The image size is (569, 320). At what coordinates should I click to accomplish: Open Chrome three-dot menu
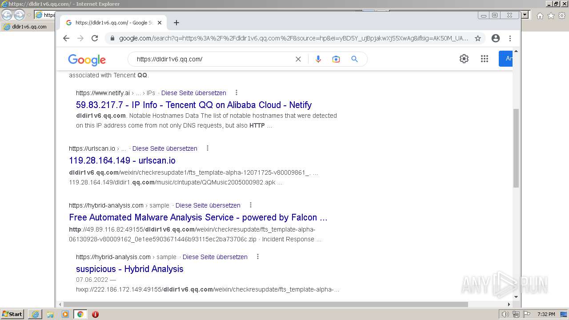point(510,38)
